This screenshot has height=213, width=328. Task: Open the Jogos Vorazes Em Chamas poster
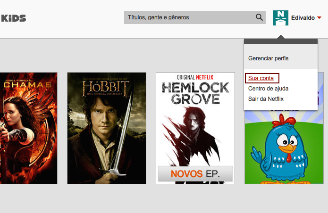click(x=28, y=128)
